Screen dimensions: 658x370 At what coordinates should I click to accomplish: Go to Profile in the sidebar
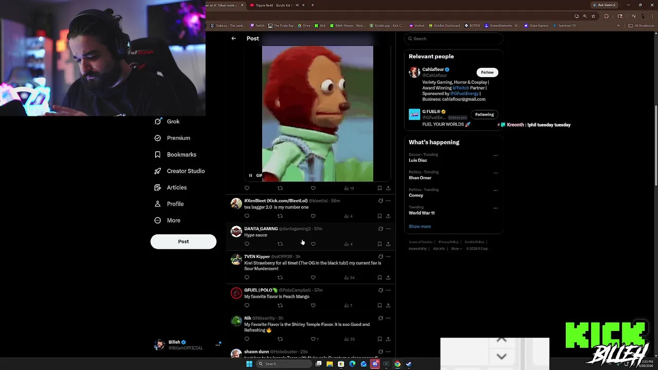pos(169,204)
